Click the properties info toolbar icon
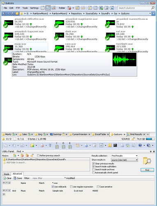This screenshot has height=206, width=157. (86, 145)
